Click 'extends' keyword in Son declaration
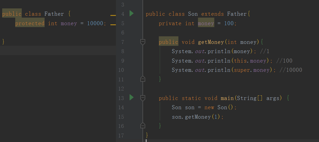 click(x=213, y=14)
